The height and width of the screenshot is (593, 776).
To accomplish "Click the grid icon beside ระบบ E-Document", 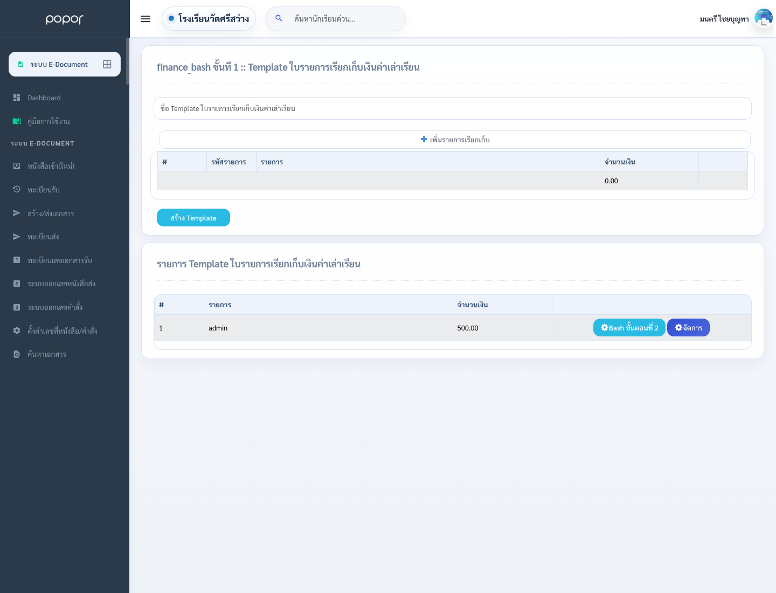I will click(107, 64).
